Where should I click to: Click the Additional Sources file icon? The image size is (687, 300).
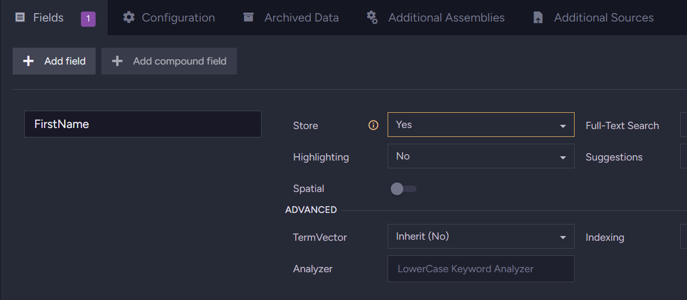point(538,17)
